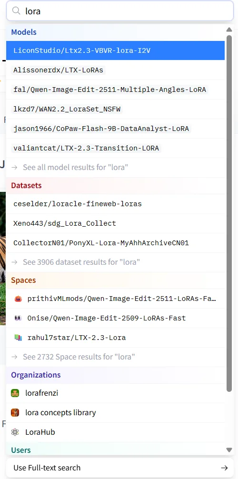Screen dimensions: 238x479
Task: Click scrollbar up arrow
Action: (229, 30)
